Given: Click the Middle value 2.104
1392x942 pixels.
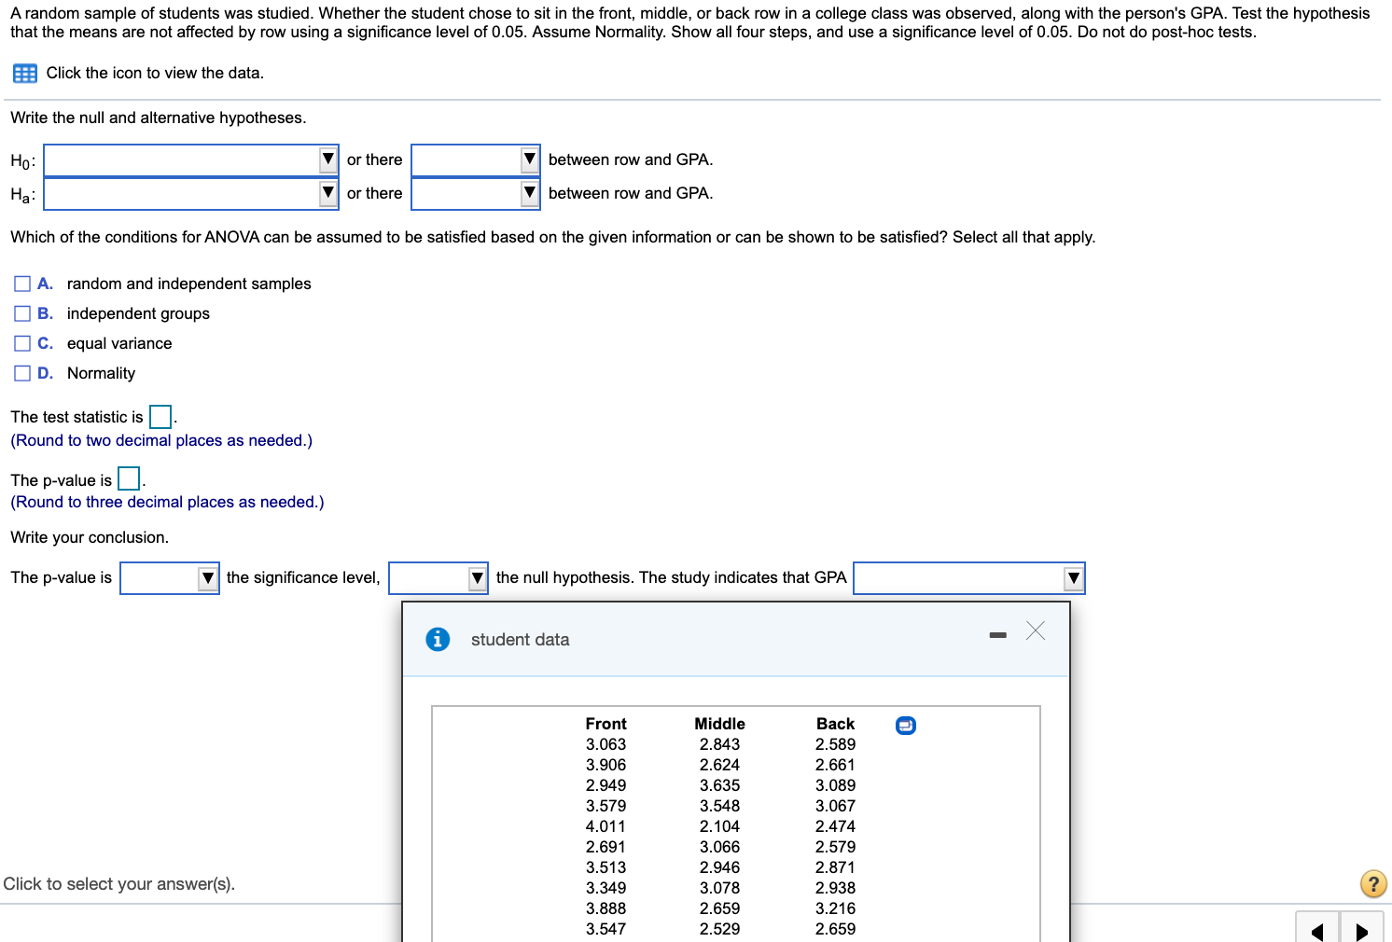Looking at the screenshot, I should coord(719,826).
